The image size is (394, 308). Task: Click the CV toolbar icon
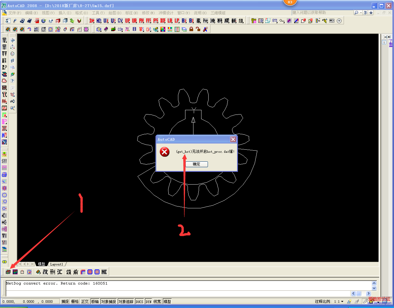120,21
